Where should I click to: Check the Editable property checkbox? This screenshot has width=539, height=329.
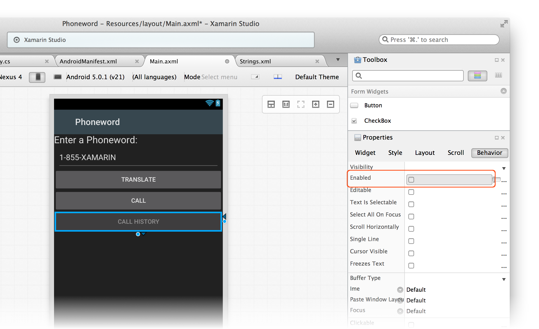[x=411, y=192]
